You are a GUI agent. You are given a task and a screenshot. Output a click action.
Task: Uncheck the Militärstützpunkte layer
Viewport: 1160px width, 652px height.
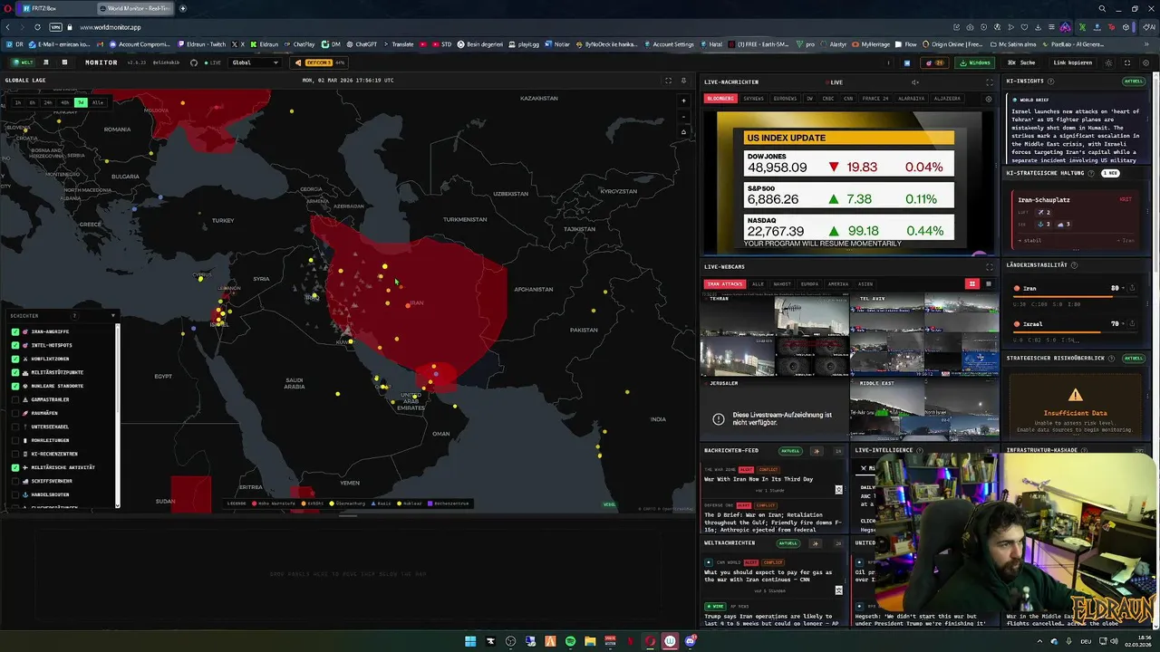point(15,372)
